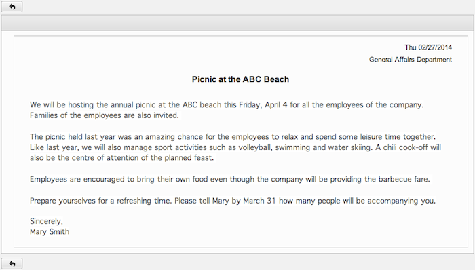Click the top back arrow button
The height and width of the screenshot is (270, 475).
click(x=12, y=7)
